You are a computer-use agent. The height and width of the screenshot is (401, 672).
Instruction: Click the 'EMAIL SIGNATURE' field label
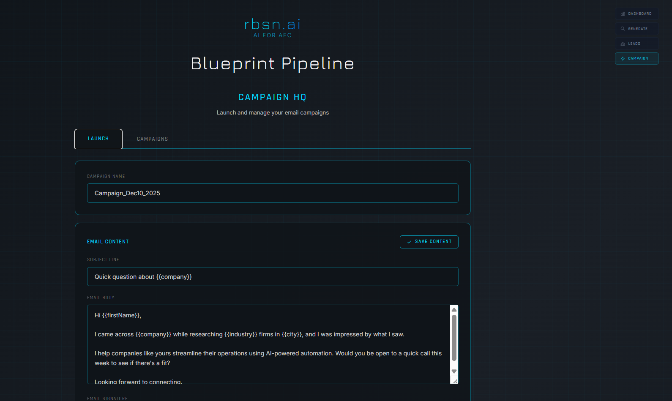107,398
